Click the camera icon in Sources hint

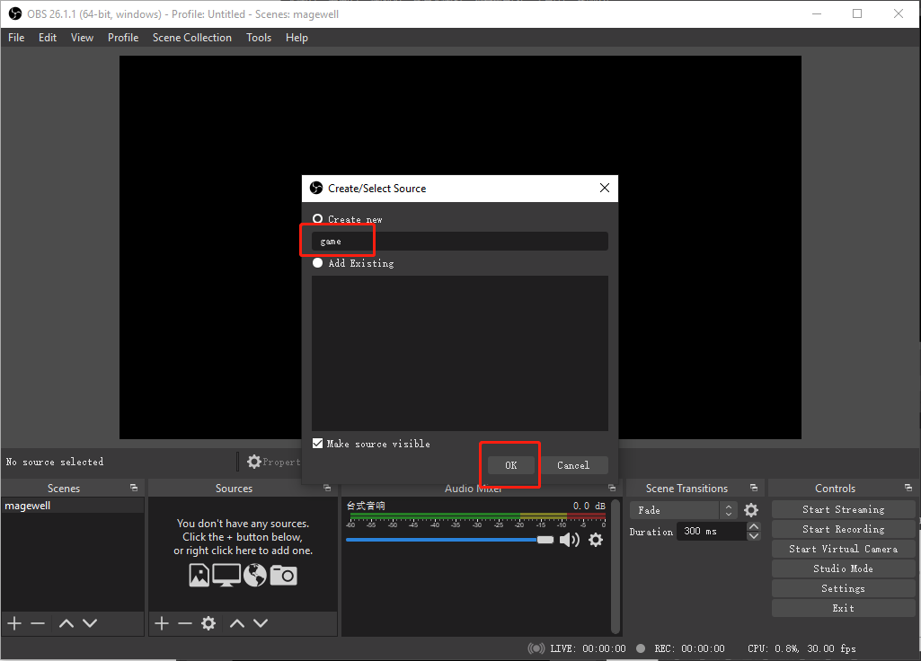pos(284,576)
